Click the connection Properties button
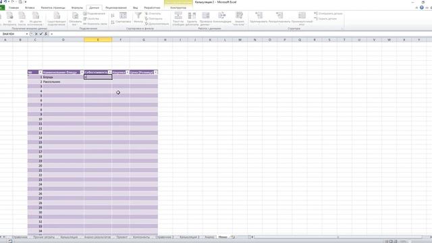The height and width of the screenshot is (243, 432). pos(92,19)
